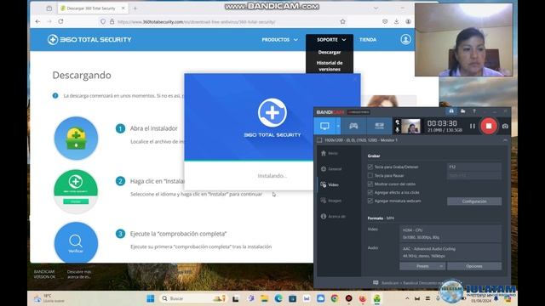Screen dimensions: 545x306
Task: Open Google Chrome from the taskbar
Action: [335, 298]
